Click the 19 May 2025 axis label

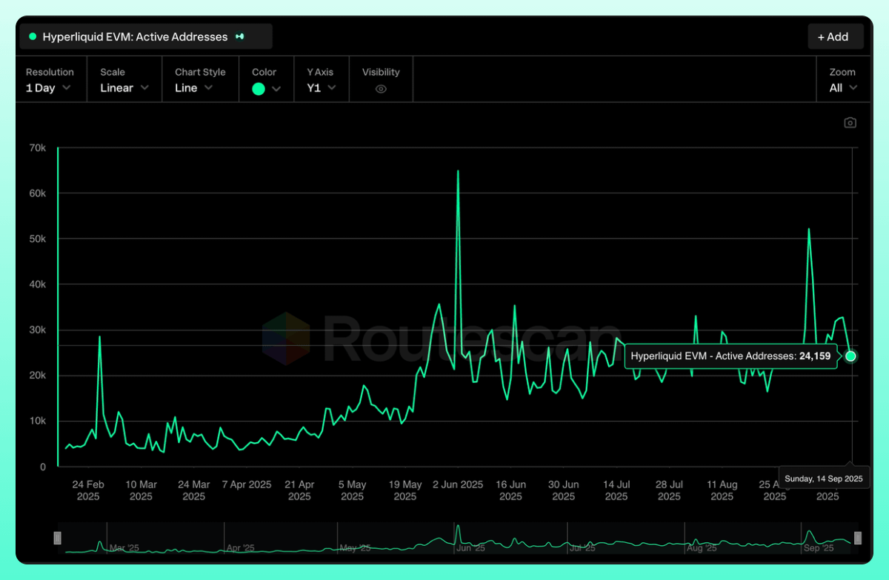pyautogui.click(x=405, y=490)
